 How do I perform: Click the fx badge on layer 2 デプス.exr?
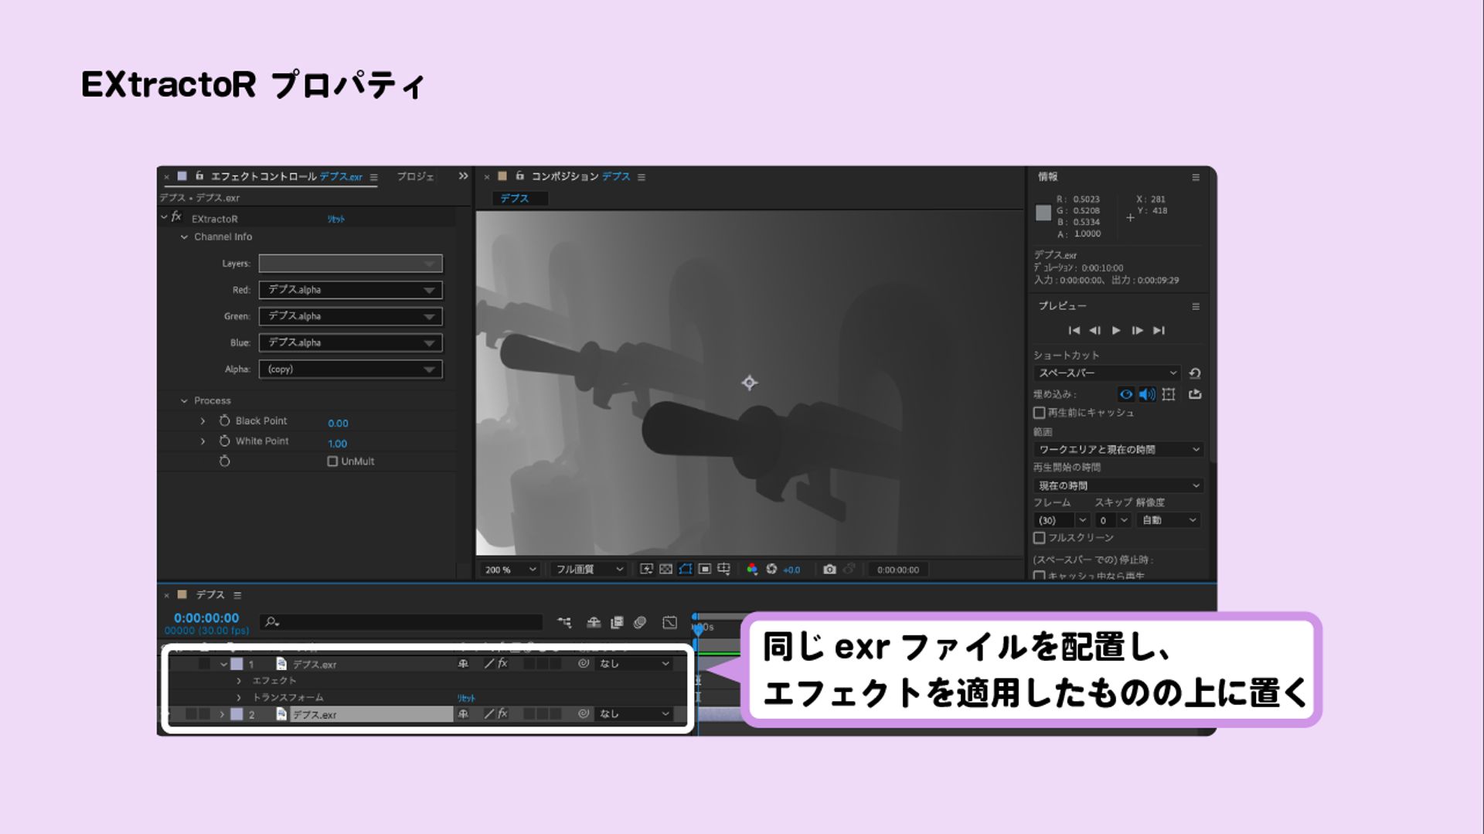click(503, 714)
